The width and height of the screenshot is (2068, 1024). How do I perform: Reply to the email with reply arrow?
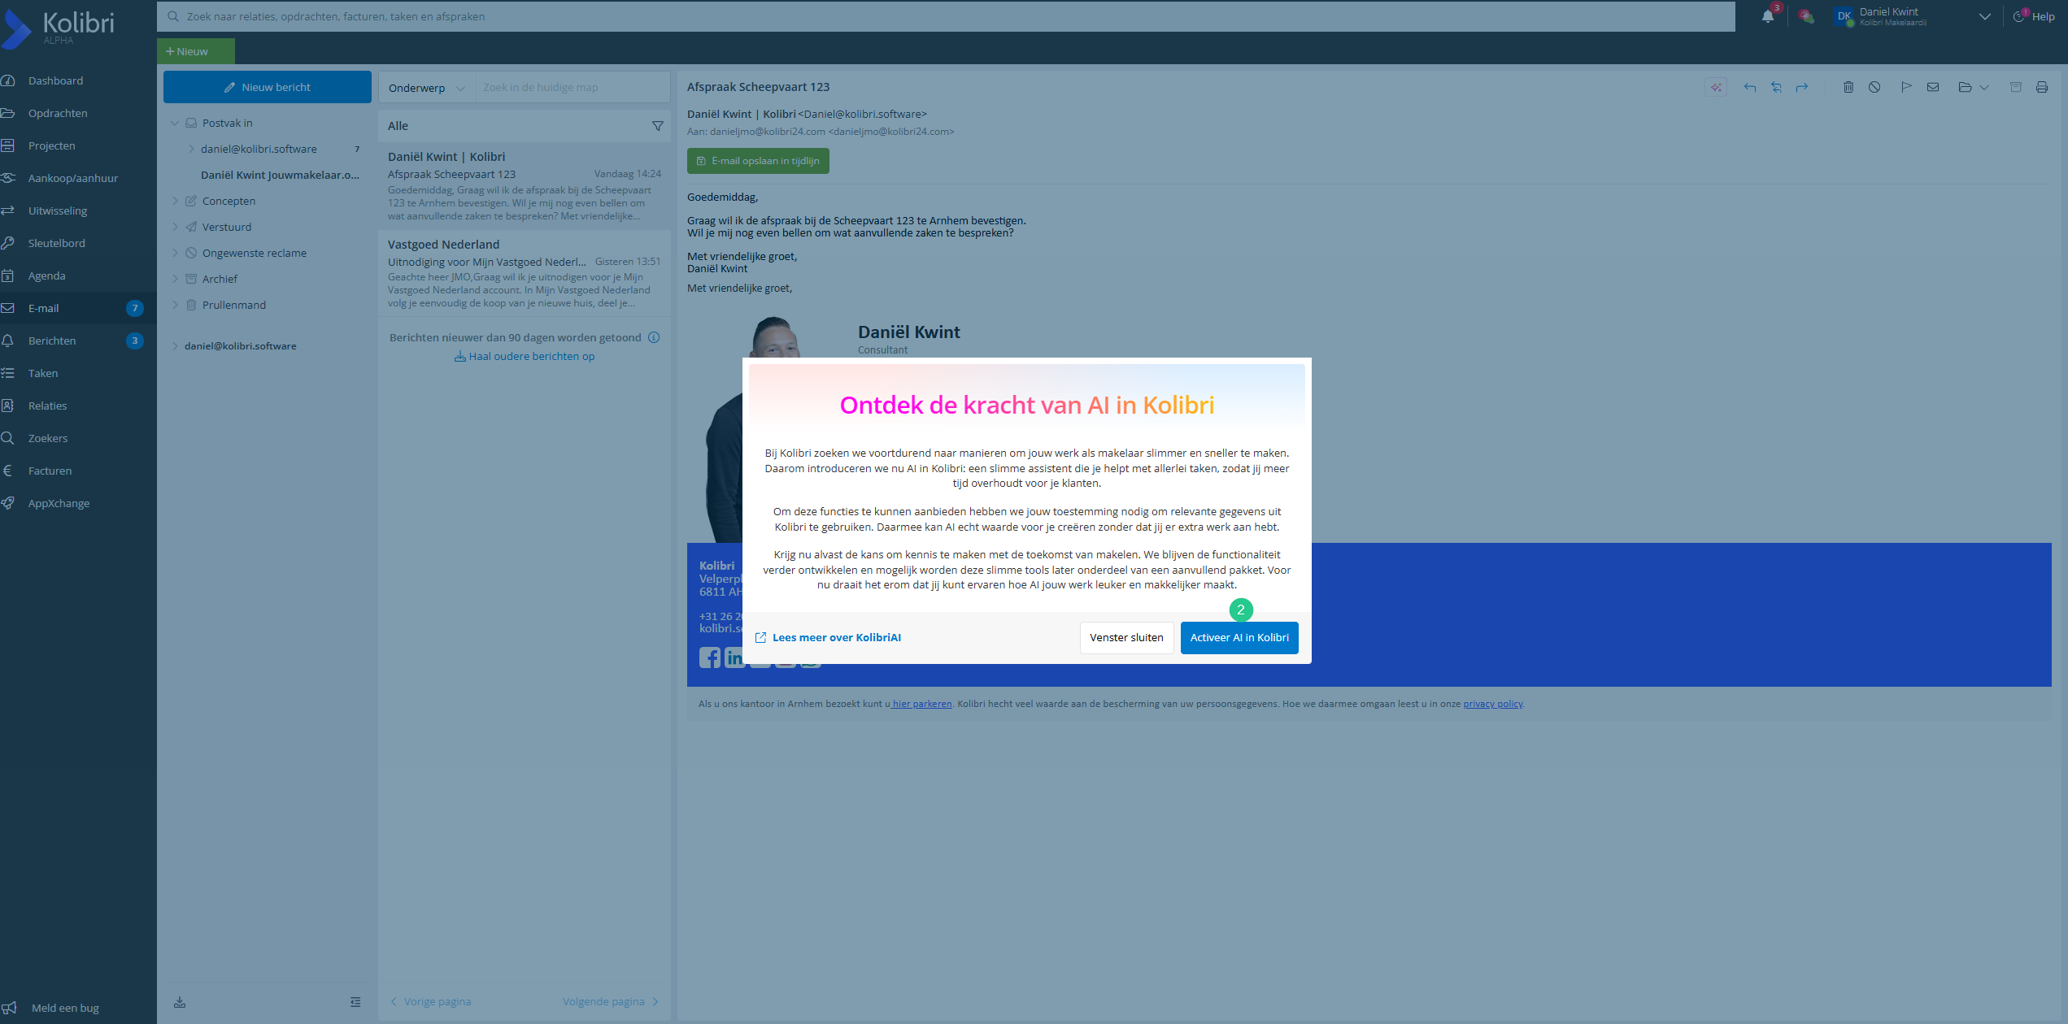[1750, 87]
